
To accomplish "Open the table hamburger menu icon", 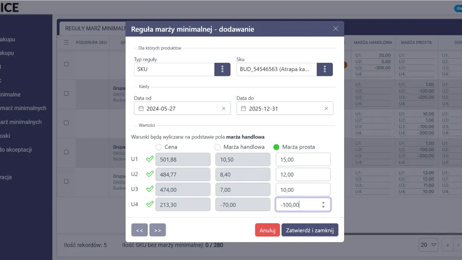I will point(66,42).
